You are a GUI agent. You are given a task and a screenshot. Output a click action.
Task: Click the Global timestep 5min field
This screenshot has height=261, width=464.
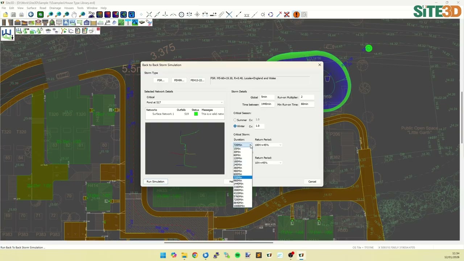(x=267, y=97)
